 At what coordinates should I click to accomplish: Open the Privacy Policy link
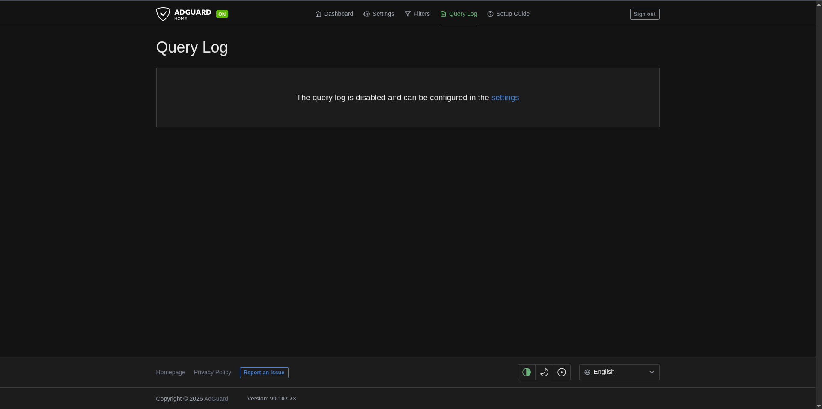[x=212, y=372]
